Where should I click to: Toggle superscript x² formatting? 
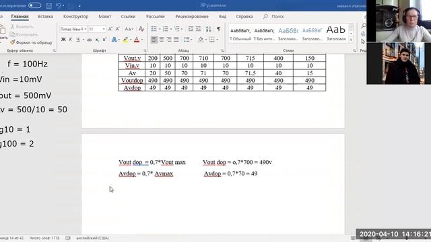point(104,40)
